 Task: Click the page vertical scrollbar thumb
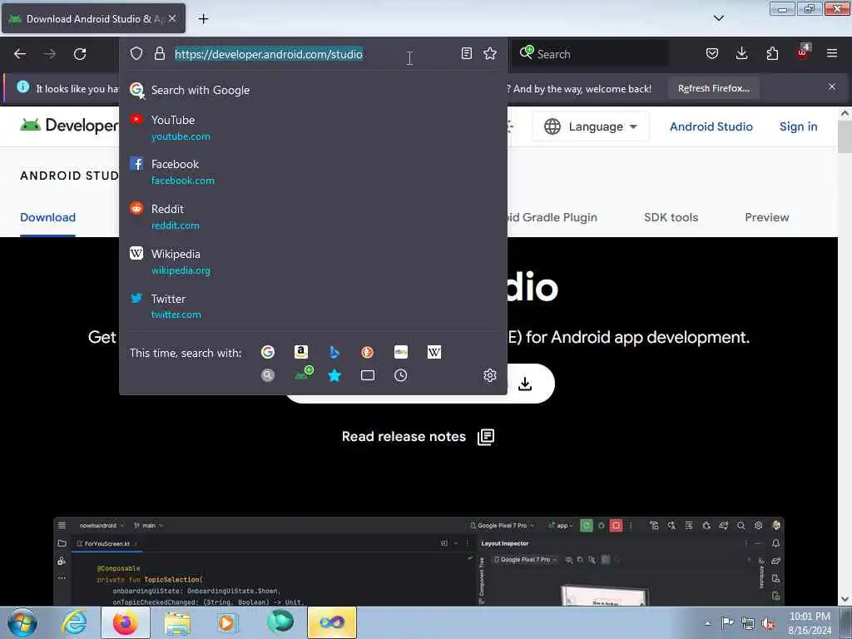coord(845,136)
